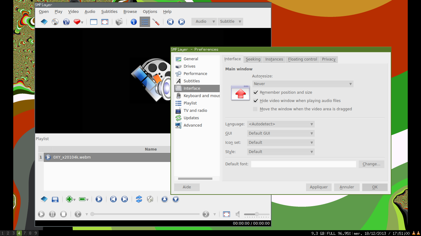The image size is (421, 236).
Task: Click the pause button in control bar
Action: pyautogui.click(x=52, y=214)
